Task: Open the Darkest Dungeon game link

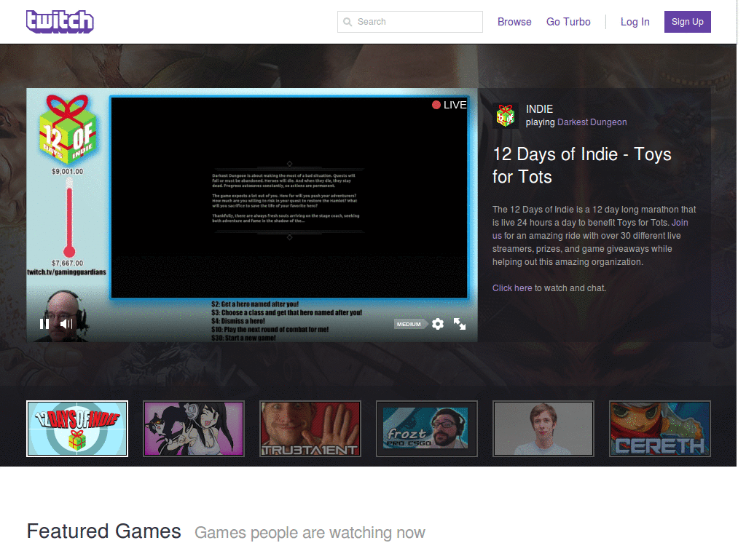Action: 592,122
